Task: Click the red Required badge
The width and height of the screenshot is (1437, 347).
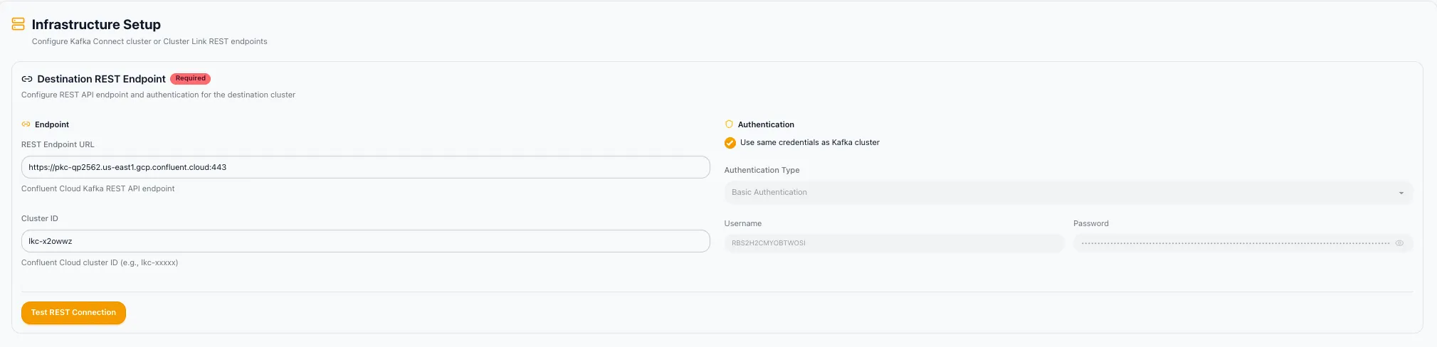Action: coord(191,79)
